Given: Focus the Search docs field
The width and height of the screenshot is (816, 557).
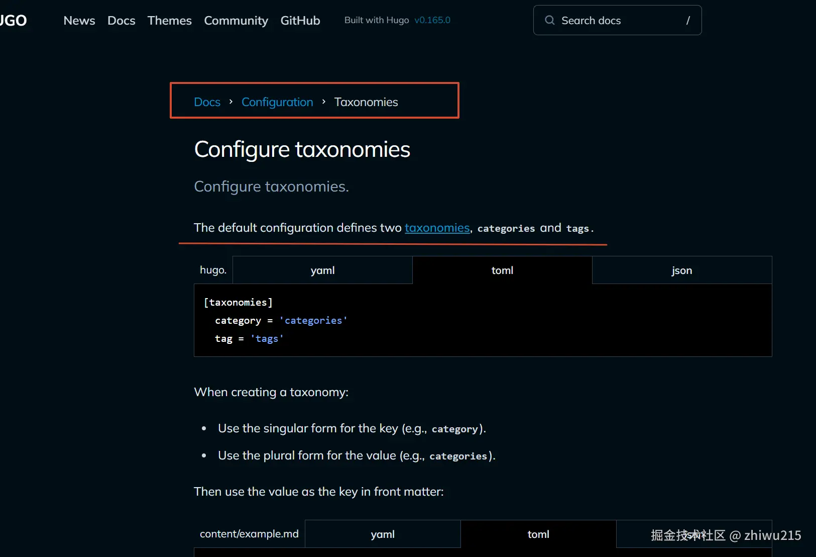Looking at the screenshot, I should click(617, 20).
